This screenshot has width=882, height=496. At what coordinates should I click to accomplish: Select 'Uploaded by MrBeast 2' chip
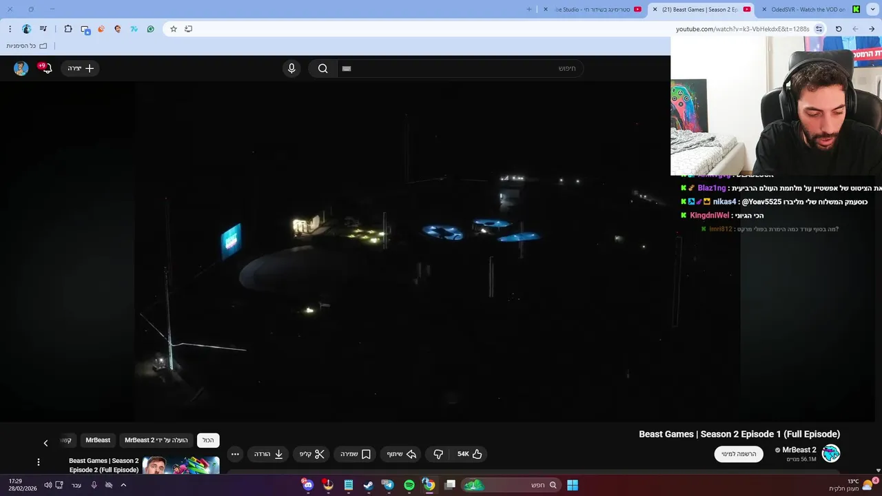coord(156,440)
